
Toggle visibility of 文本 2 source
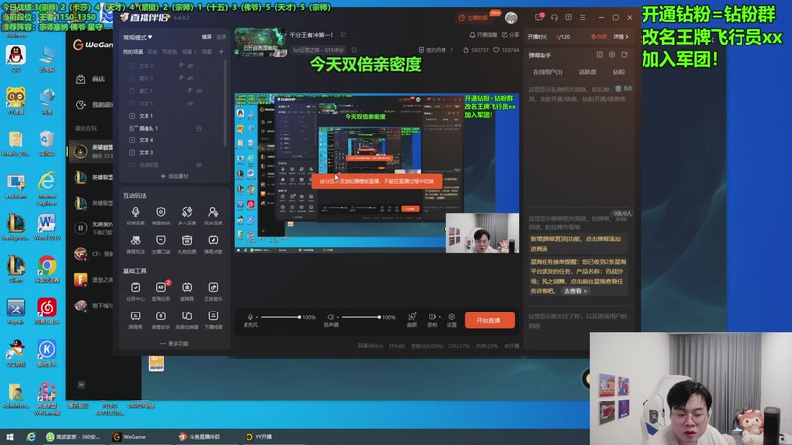191,66
